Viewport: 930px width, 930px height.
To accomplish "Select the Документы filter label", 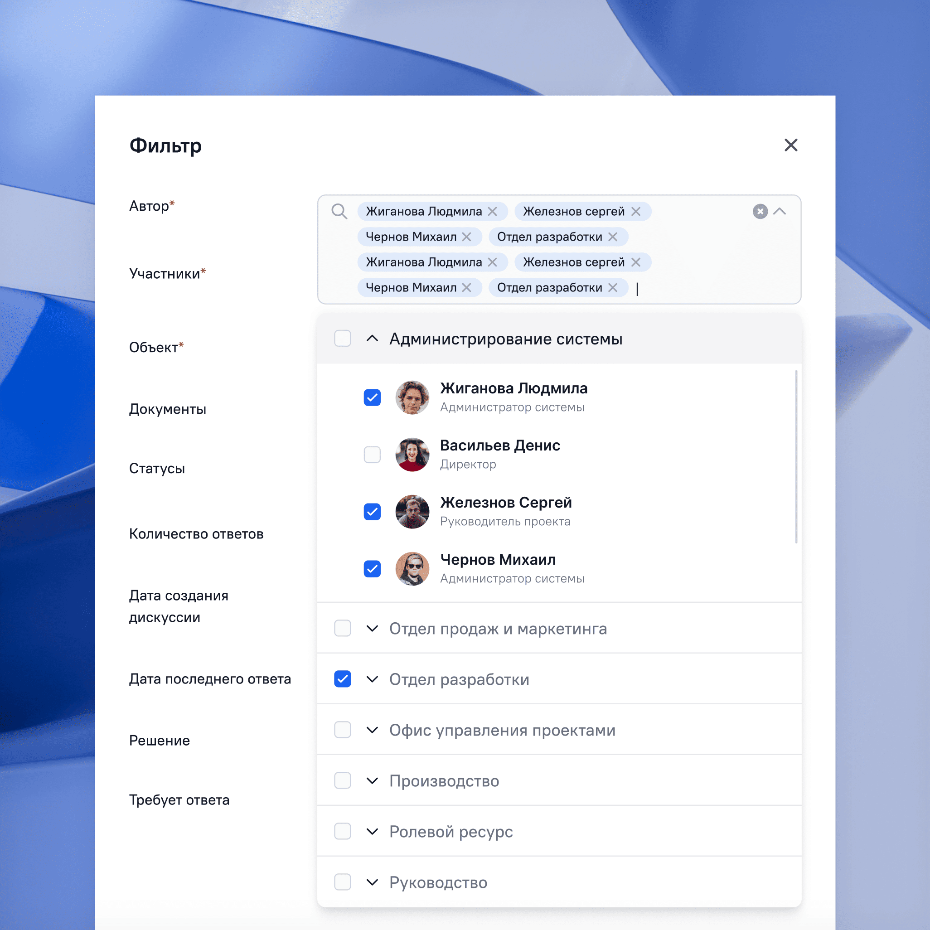I will [168, 409].
